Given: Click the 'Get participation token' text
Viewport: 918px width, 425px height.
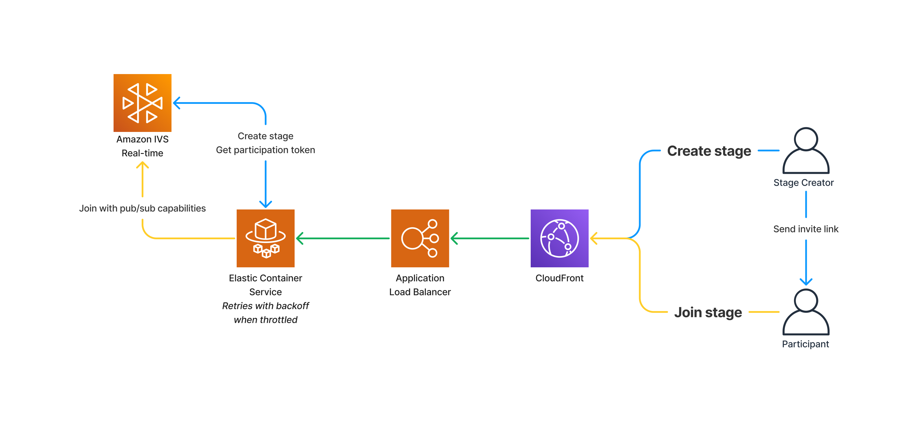Looking at the screenshot, I should (x=266, y=150).
